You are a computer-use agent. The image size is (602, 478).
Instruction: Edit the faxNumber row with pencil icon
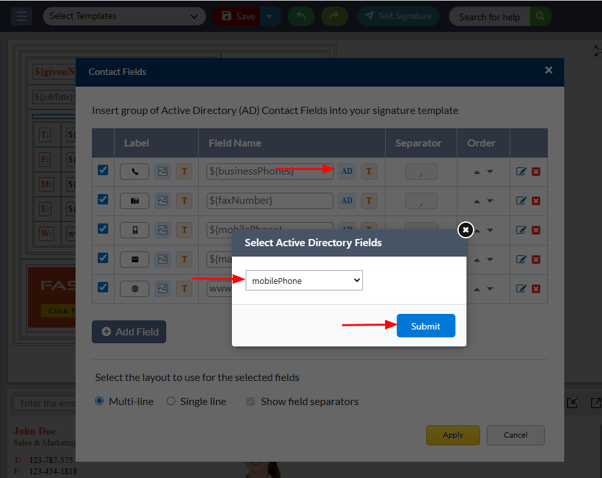521,201
